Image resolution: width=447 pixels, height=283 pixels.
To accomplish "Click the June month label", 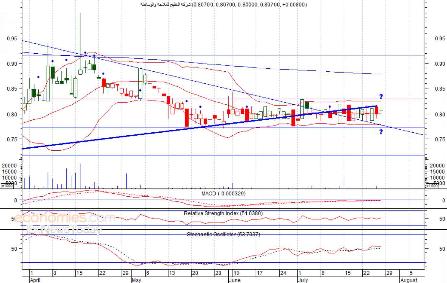I will (x=235, y=280).
